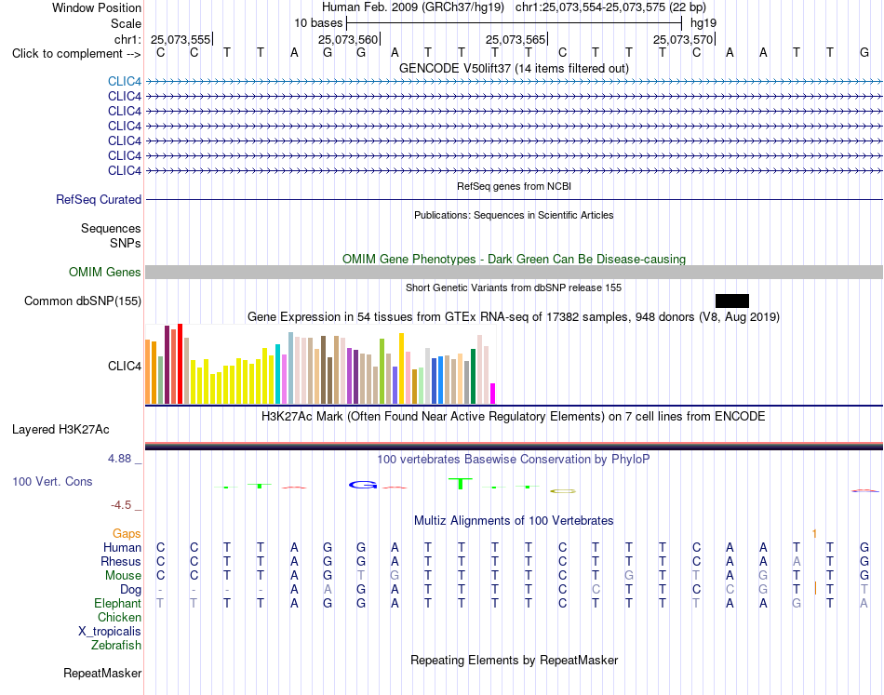Click the Common dbSNP(155) track label
884x695 pixels.
coord(83,301)
